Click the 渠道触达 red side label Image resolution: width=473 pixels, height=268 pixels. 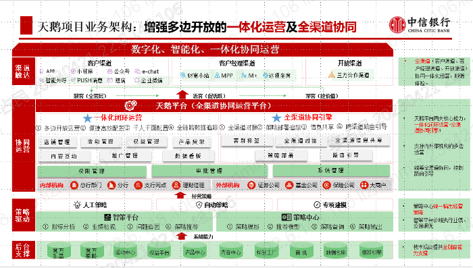point(24,72)
